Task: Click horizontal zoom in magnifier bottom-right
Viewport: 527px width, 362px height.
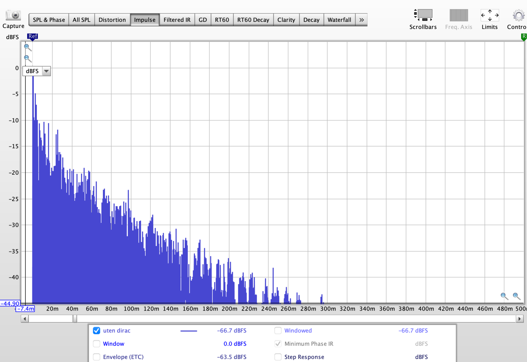Action: 516,296
